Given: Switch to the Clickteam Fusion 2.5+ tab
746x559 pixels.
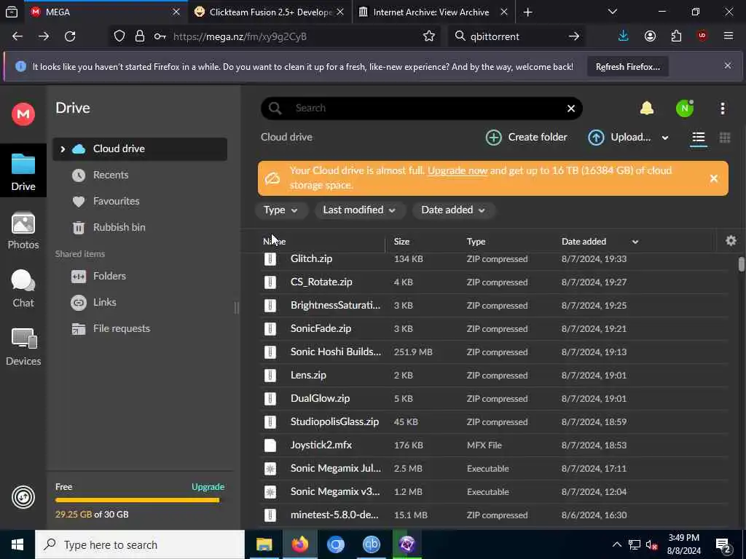Looking at the screenshot, I should (270, 12).
